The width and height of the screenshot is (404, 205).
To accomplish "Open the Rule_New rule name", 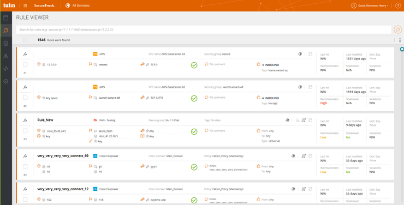I will (x=45, y=120).
